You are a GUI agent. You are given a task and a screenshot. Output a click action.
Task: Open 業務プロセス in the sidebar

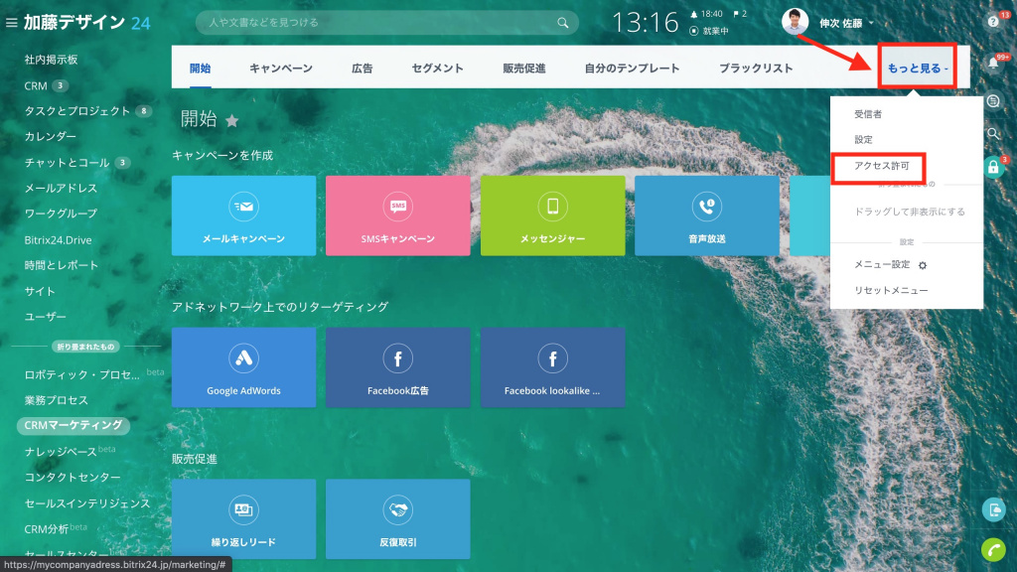coord(56,400)
